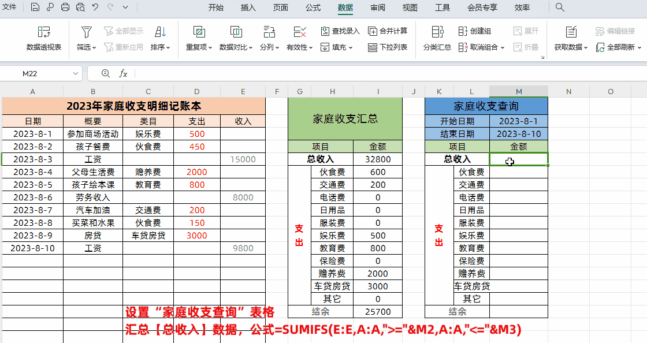Select the 结余 balance value 25700

pos(378,312)
